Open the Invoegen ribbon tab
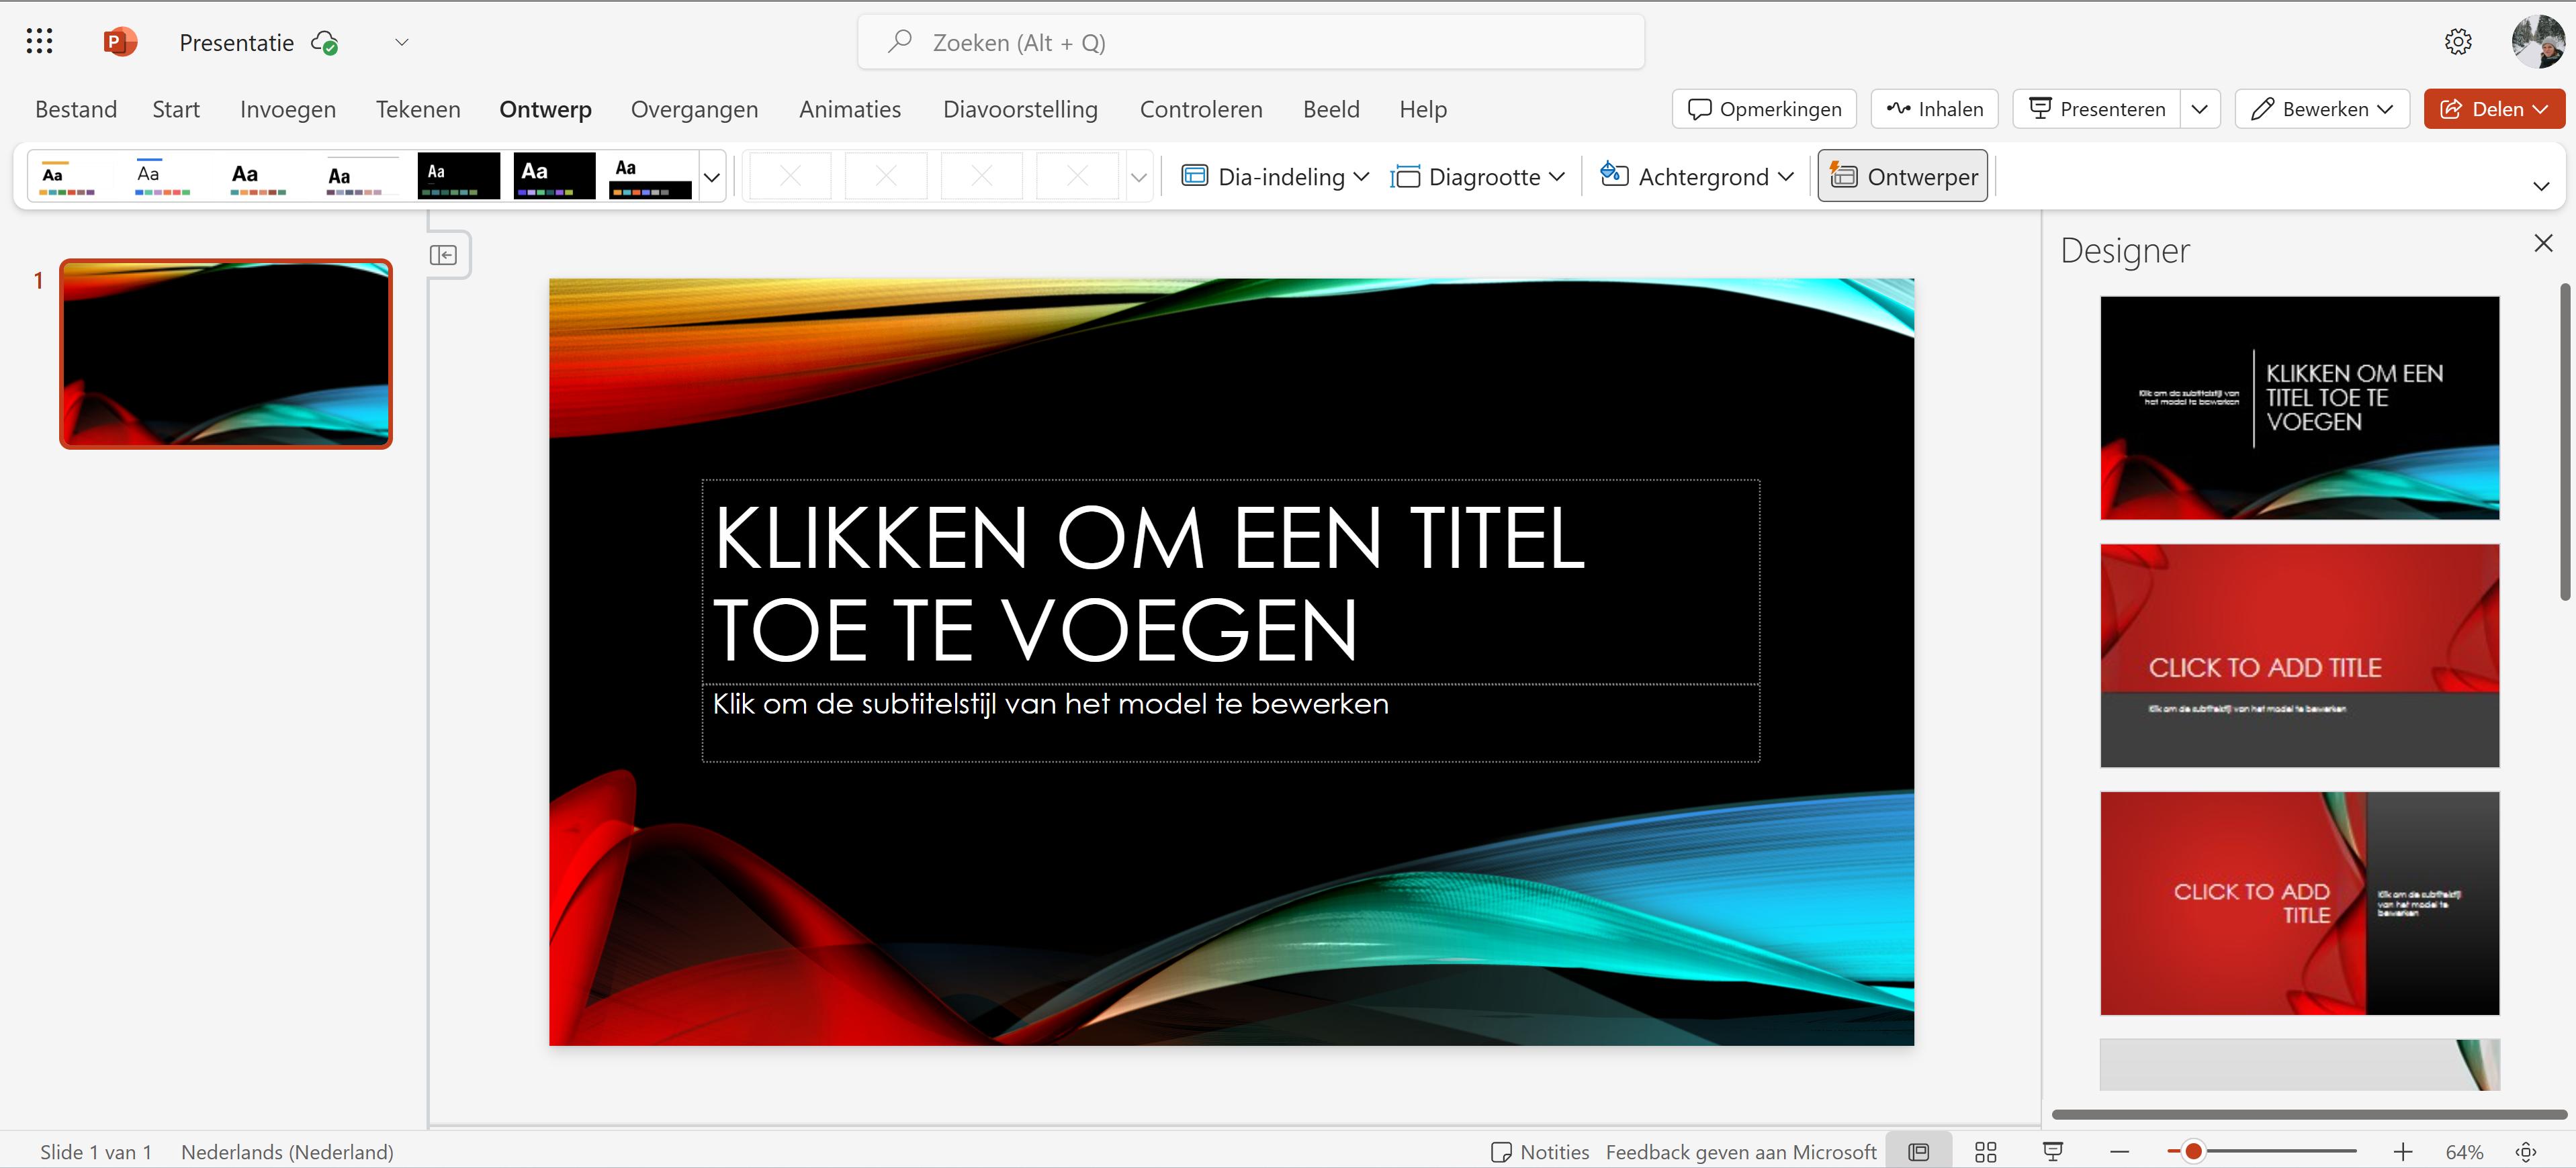Image resolution: width=2576 pixels, height=1168 pixels. tap(287, 109)
